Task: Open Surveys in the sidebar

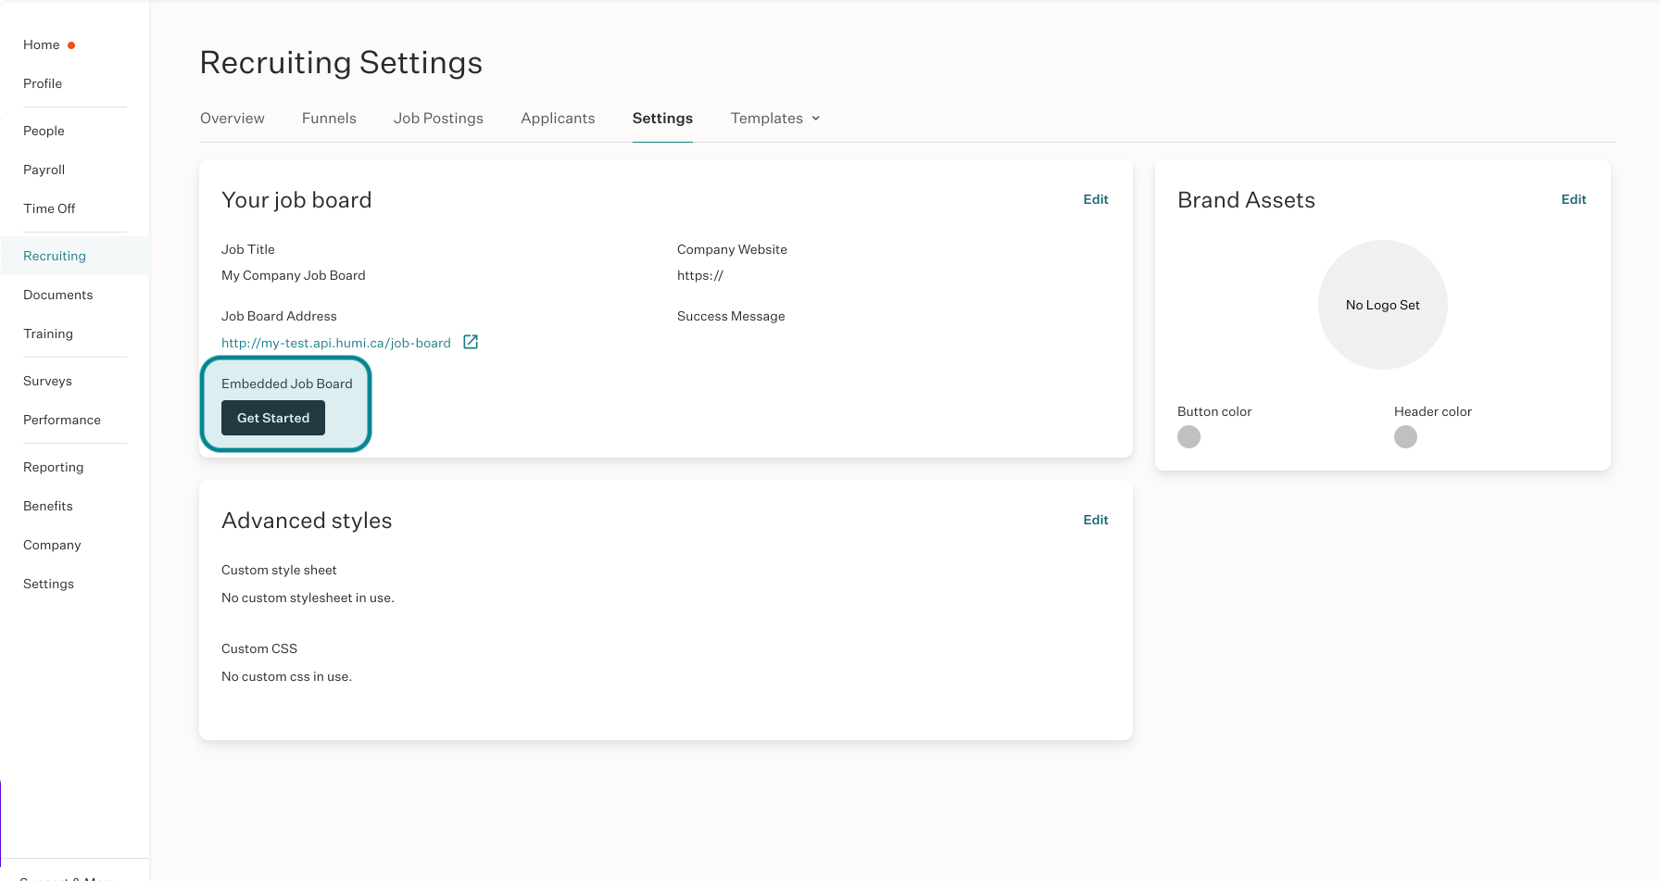Action: click(47, 381)
